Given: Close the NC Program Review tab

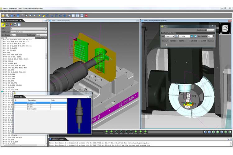Looking at the screenshot, I should [20, 21].
